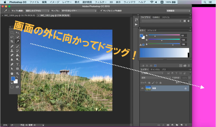Change screen mode from toolbox

[x=17, y=87]
